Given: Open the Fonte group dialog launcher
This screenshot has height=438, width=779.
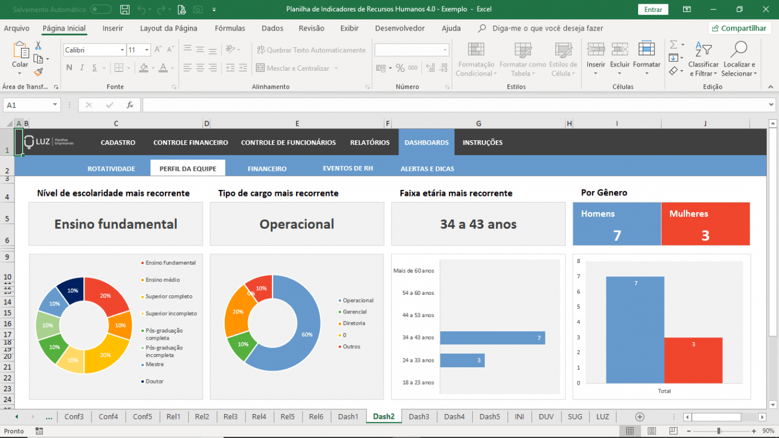Looking at the screenshot, I should [x=174, y=87].
